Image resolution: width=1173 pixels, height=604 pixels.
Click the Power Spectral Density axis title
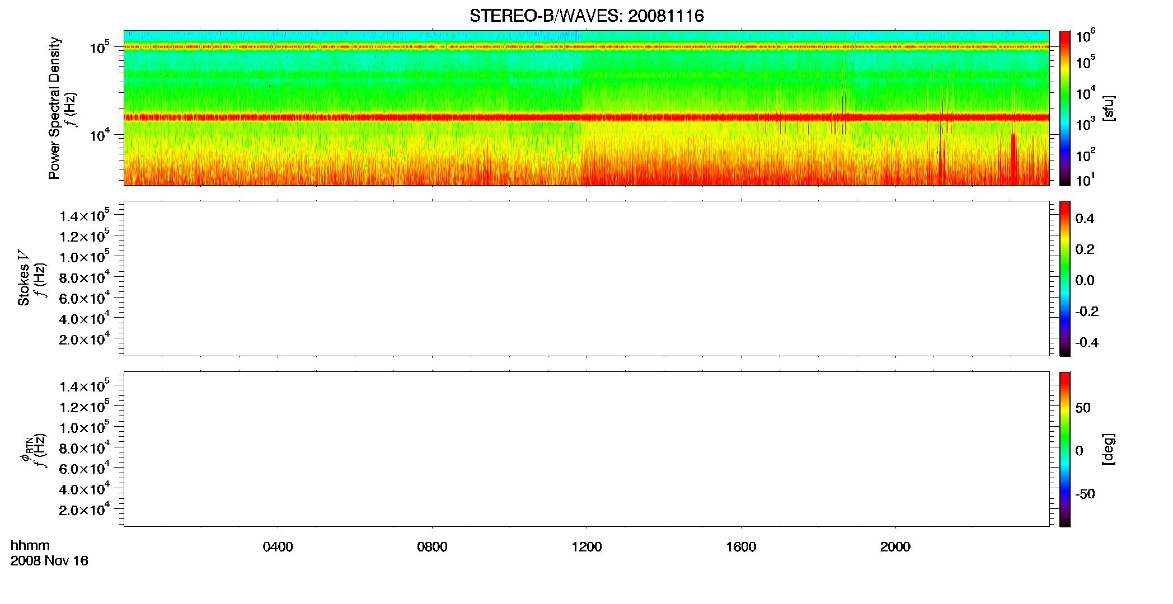(x=54, y=108)
